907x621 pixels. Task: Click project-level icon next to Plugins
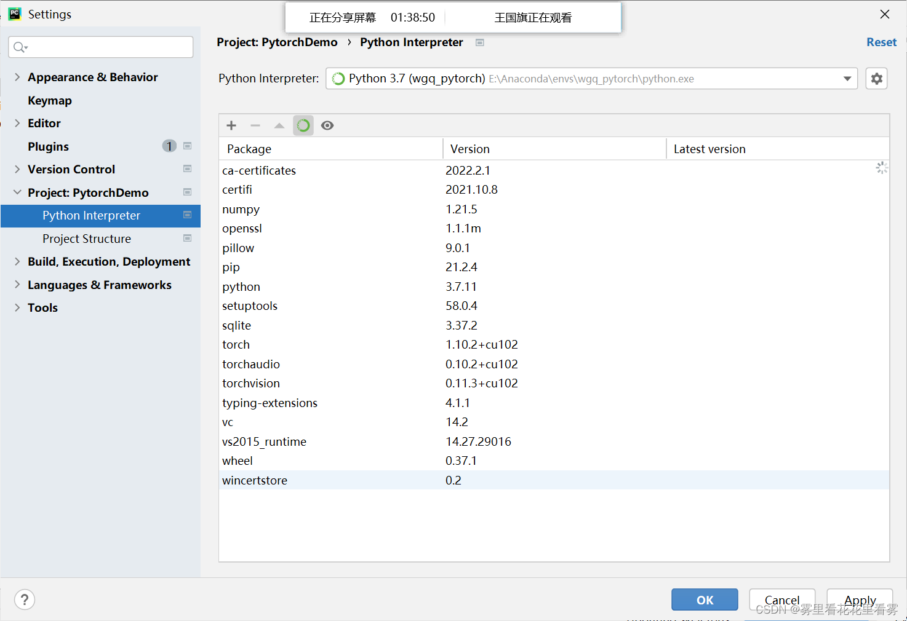[x=188, y=146]
